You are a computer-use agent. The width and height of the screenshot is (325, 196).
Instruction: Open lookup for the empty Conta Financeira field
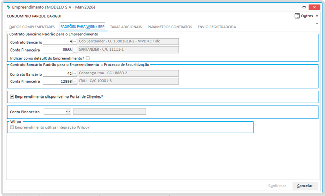click(68, 111)
